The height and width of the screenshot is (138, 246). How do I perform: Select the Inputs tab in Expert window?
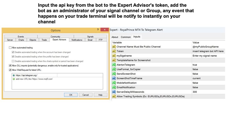137,37
